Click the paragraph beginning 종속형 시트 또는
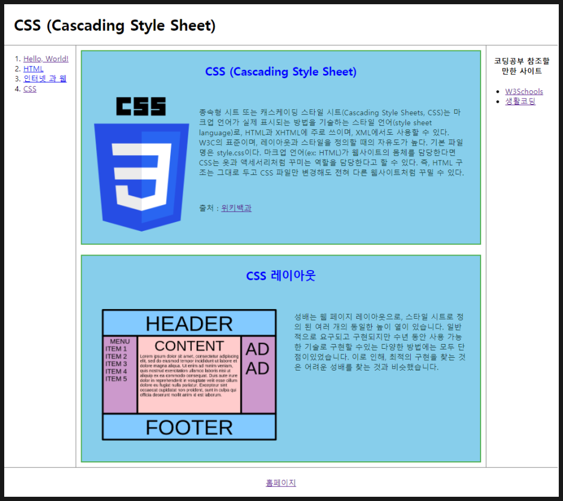Viewport: 563px width, 501px height. coord(331,143)
